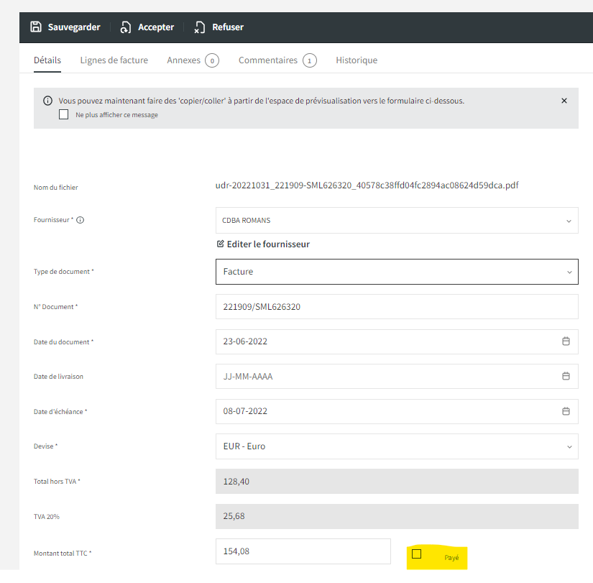This screenshot has width=593, height=583.
Task: Click the 'Date de livraison' label
Action: point(58,377)
